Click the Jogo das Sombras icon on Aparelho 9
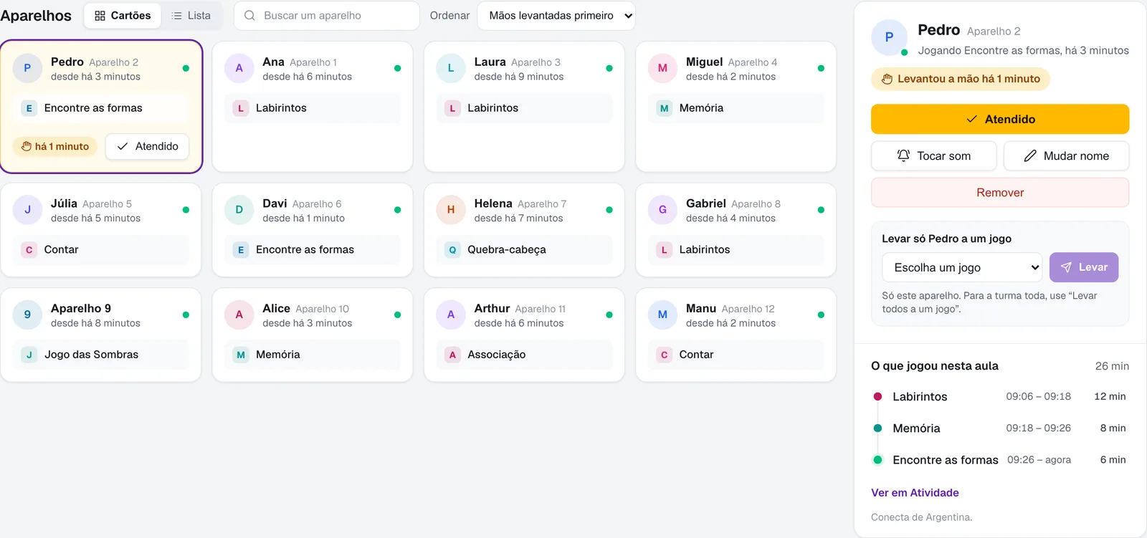 tap(29, 355)
